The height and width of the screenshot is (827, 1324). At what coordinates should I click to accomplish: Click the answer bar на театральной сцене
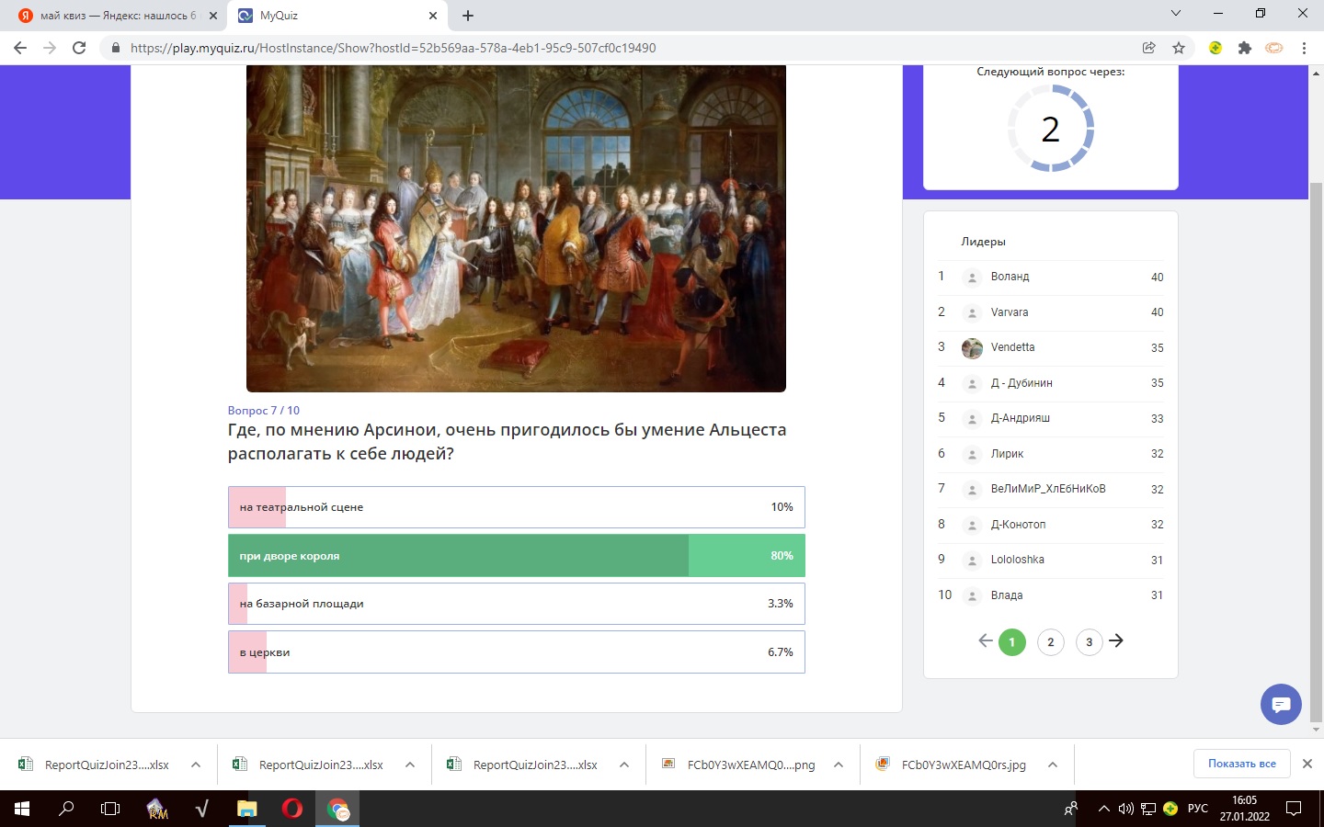[517, 507]
